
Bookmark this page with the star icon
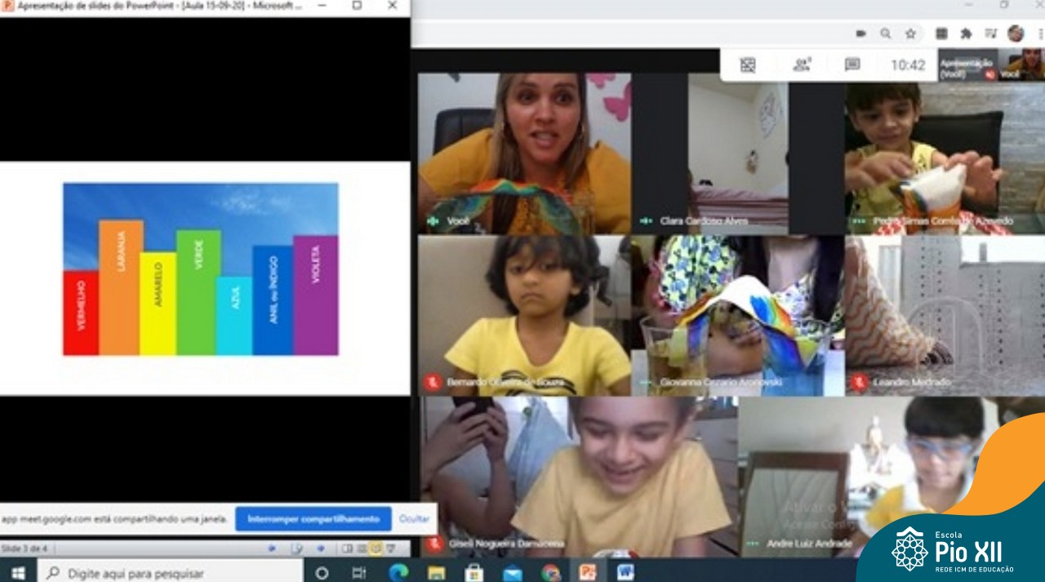click(910, 33)
